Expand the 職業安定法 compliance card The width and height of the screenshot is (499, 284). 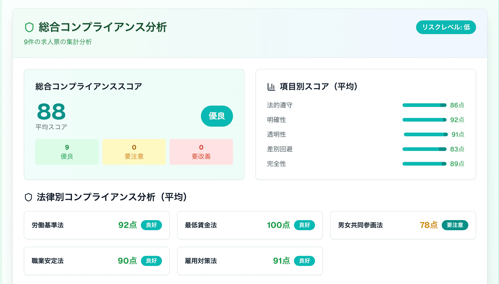coord(96,261)
